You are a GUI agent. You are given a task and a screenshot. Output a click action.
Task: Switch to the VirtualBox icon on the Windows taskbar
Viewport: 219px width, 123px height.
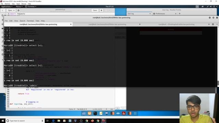[76, 121]
